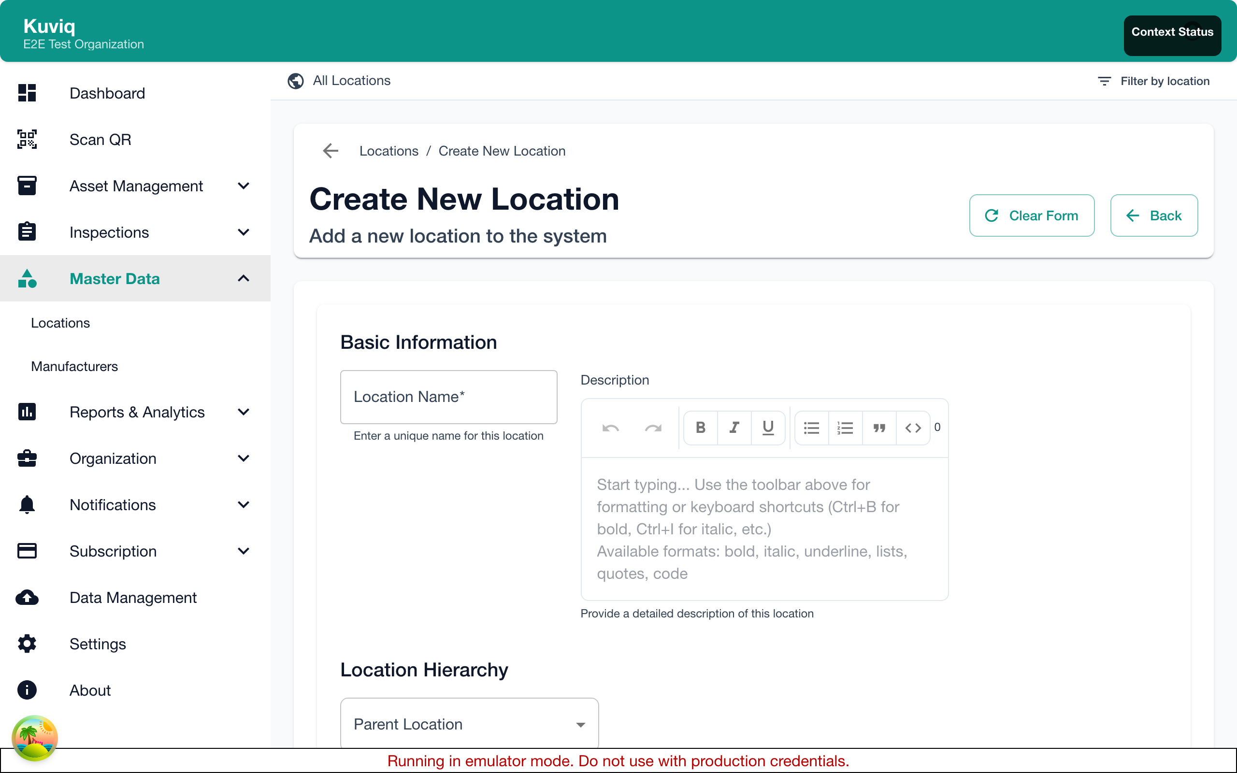The width and height of the screenshot is (1237, 773).
Task: Click the breadcrumb back arrow icon
Action: [x=331, y=151]
